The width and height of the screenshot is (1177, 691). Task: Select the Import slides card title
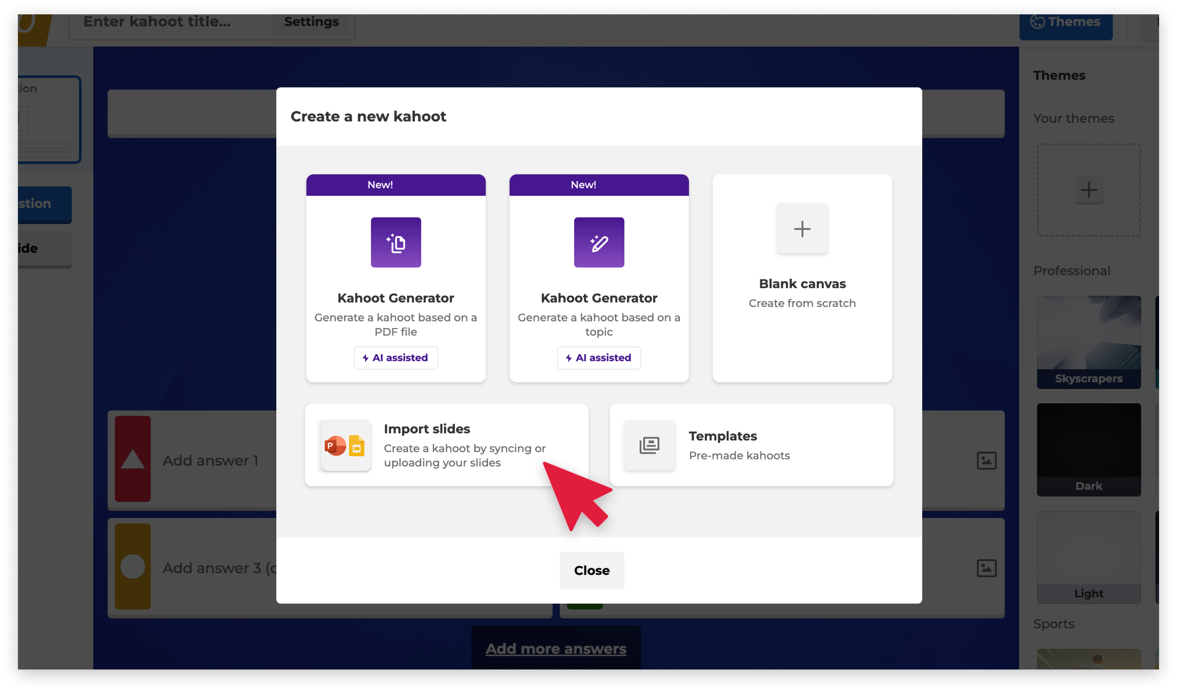[x=427, y=429]
